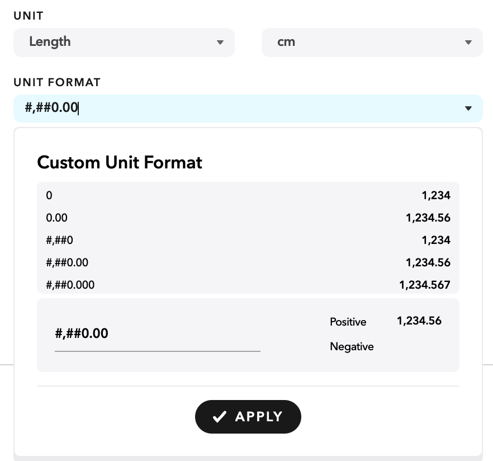
Task: Click the Length dropdown chevron icon
Action: [220, 42]
